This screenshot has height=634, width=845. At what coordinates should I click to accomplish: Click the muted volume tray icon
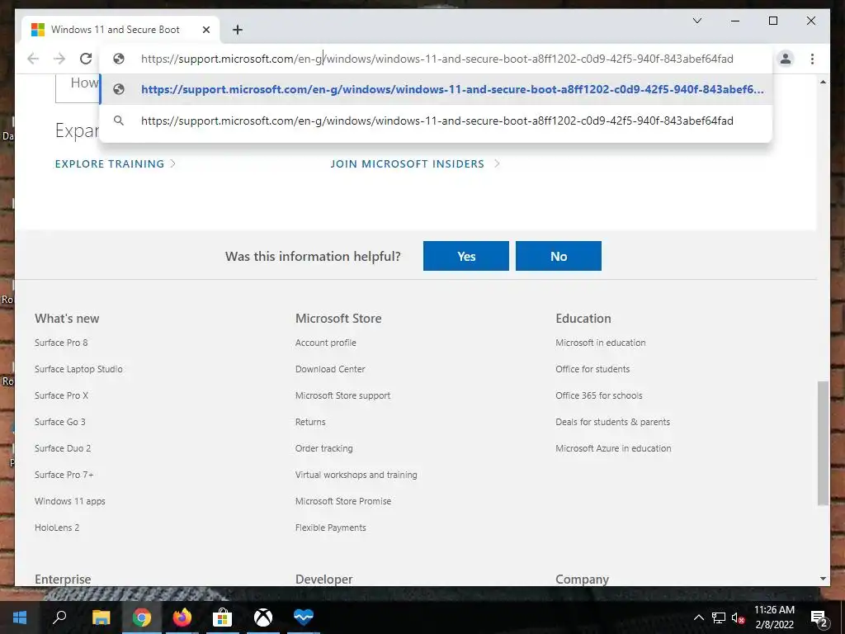tap(739, 617)
